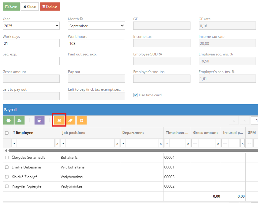Click the purple calculator icon
258x203 pixels.
[39, 120]
